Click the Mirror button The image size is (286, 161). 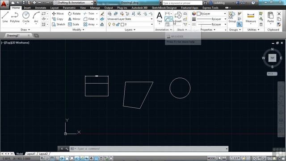point(74,19)
